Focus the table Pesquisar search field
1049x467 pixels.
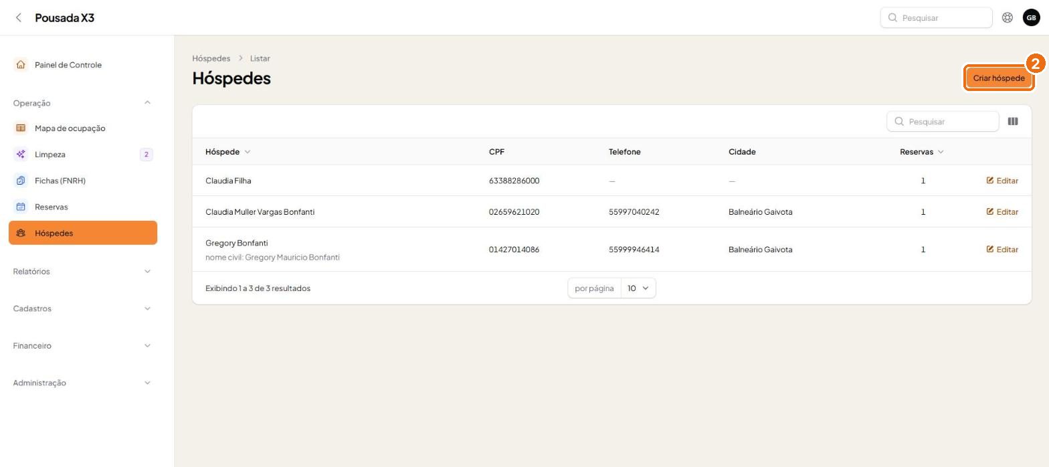pos(943,122)
